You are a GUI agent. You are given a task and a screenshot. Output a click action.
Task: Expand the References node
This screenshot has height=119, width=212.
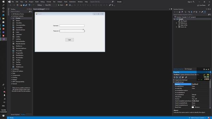coord(177,23)
